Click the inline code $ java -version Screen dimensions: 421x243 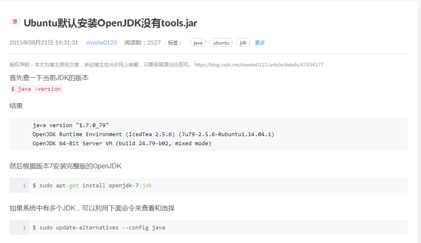pos(36,89)
